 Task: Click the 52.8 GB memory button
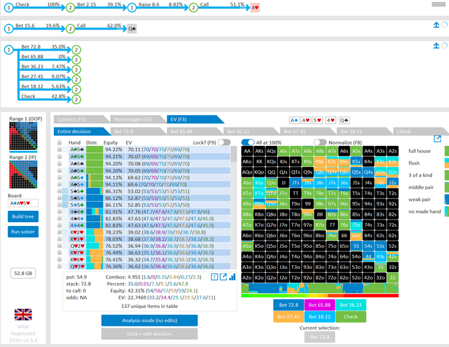coord(23,273)
